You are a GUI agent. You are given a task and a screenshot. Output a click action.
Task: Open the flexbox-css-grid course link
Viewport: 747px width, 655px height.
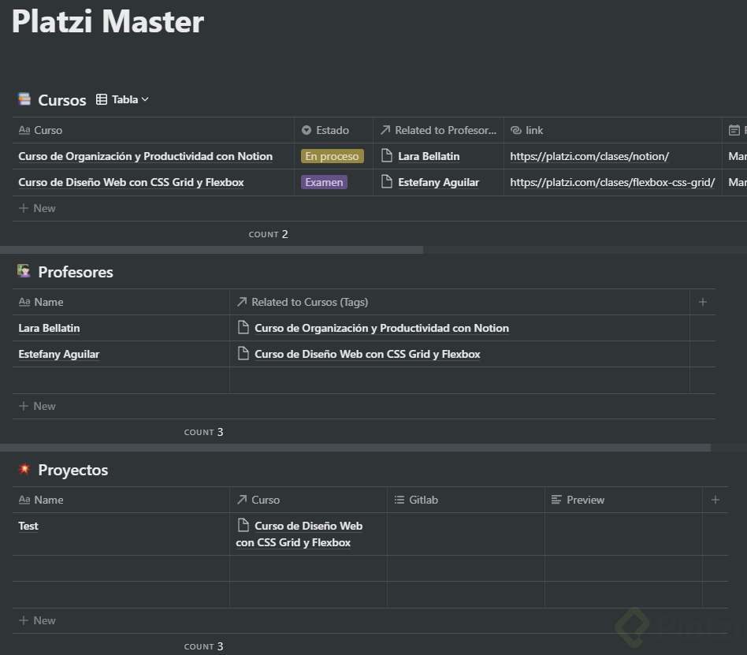[x=612, y=182]
